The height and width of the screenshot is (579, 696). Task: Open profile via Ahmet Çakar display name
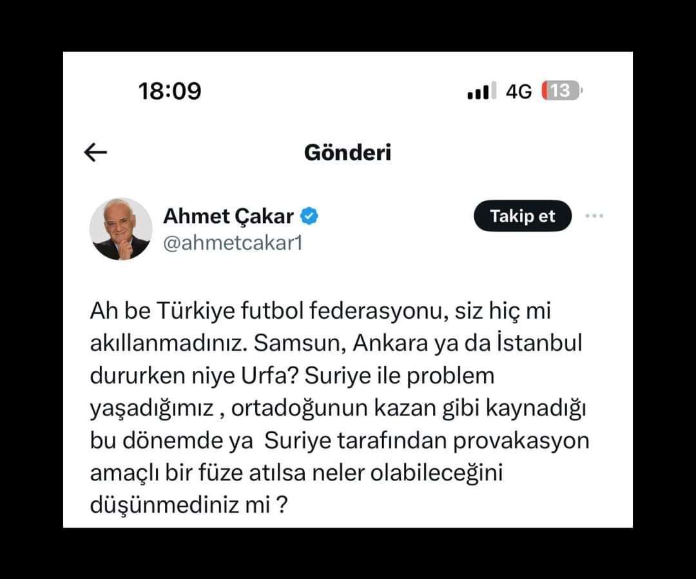(x=228, y=216)
